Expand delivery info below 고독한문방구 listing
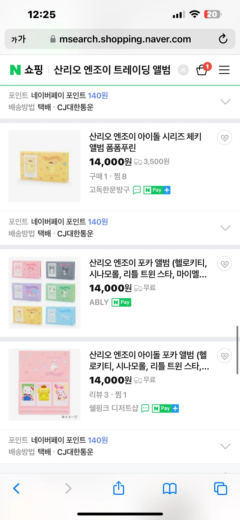240x520 pixels. click(x=225, y=228)
